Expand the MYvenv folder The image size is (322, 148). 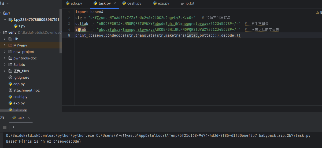coord(5,45)
